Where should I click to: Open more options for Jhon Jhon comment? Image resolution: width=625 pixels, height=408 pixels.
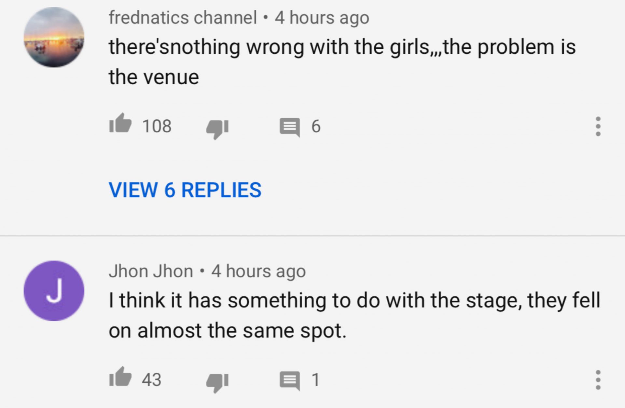[x=598, y=380]
